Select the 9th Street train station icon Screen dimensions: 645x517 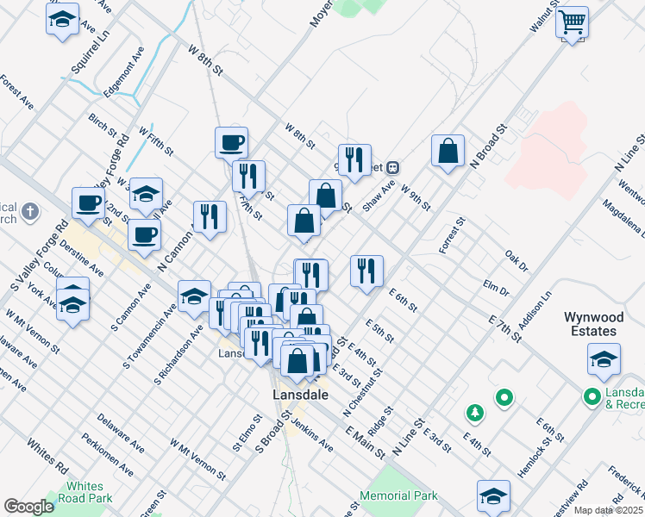click(x=393, y=167)
